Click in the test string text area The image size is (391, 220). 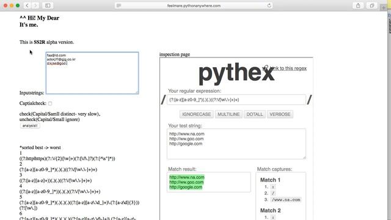pyautogui.click(x=236, y=144)
